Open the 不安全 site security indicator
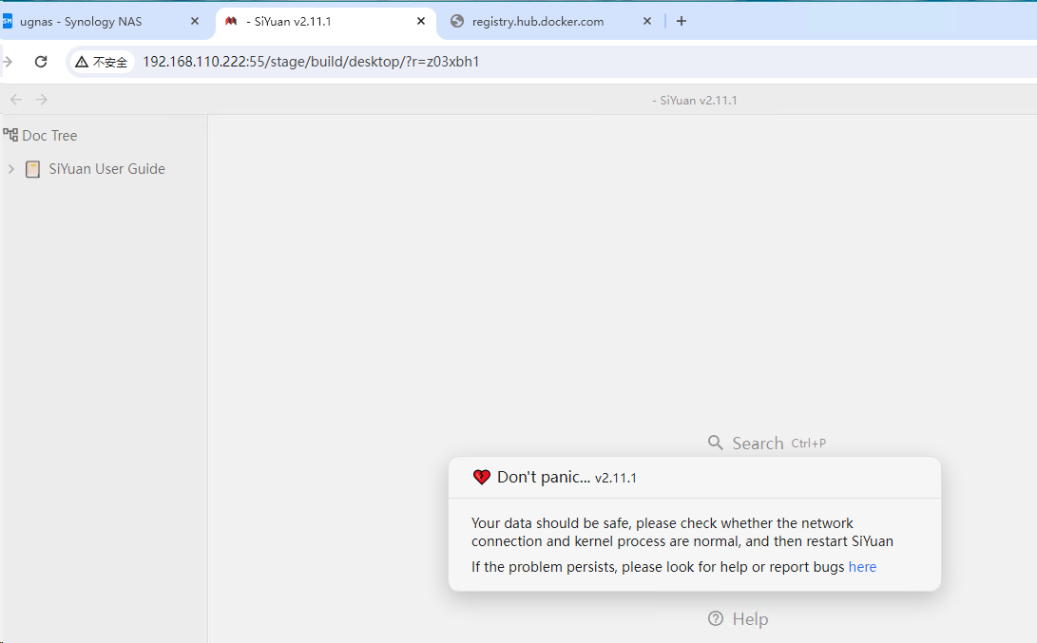Screen dimensions: 1037x643 pyautogui.click(x=102, y=62)
